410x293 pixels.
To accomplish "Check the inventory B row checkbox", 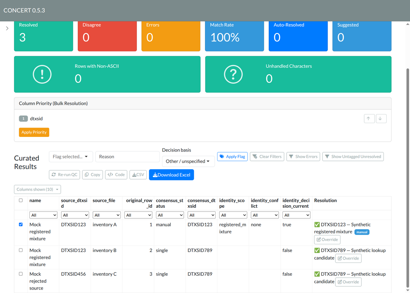I will [x=21, y=250].
